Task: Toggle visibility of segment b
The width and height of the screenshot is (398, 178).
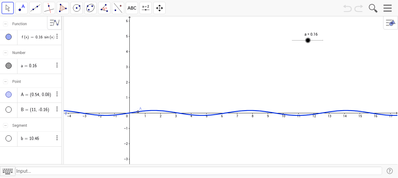Action: 9,138
